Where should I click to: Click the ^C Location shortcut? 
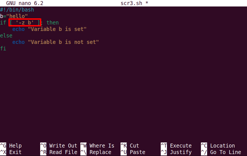218,146
